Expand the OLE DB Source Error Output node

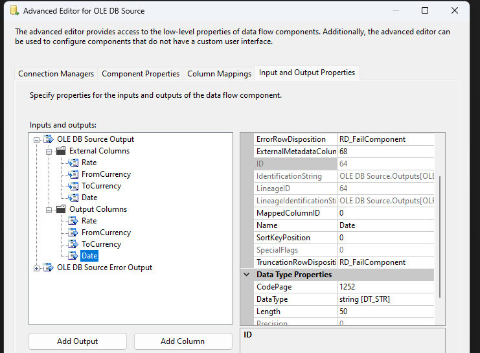[x=36, y=268]
